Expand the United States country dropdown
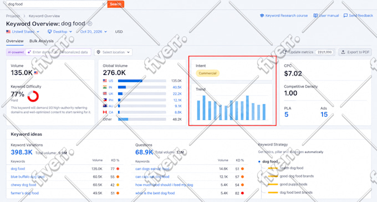This screenshot has height=202, width=377. click(23, 32)
